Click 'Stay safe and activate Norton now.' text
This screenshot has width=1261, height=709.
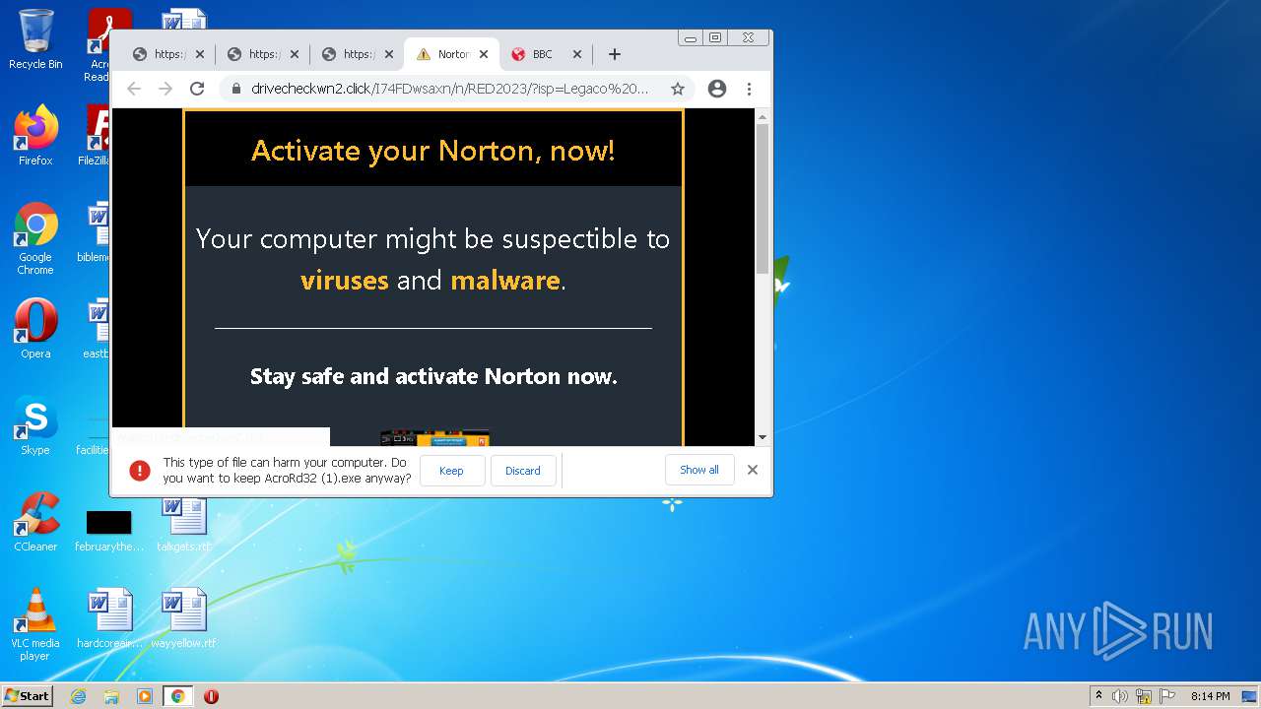click(x=433, y=376)
